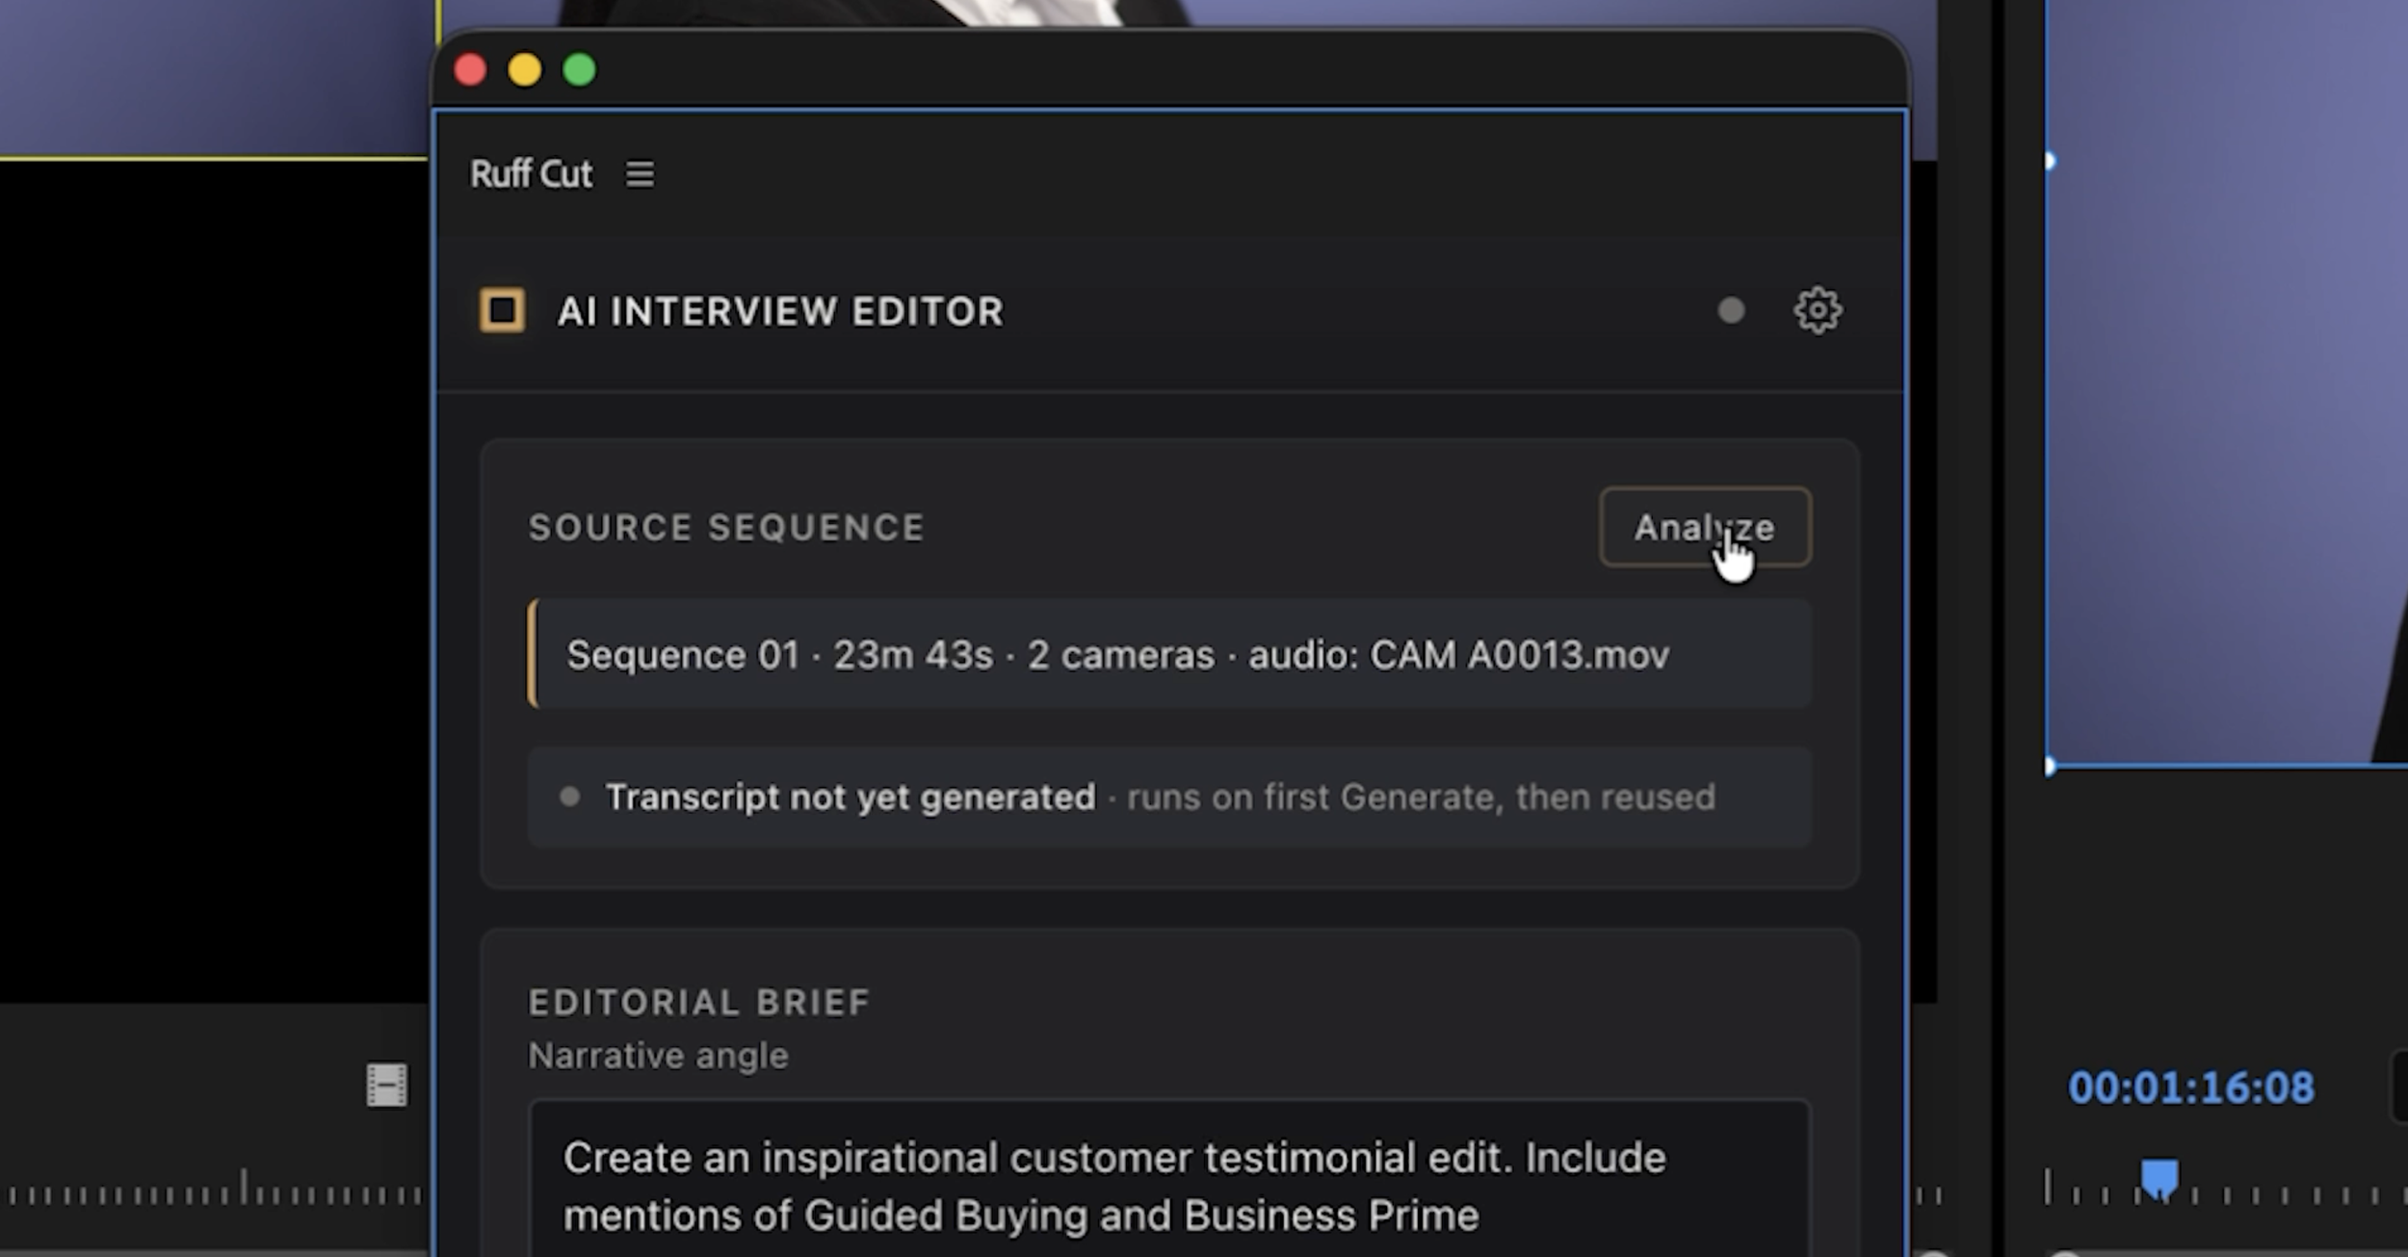This screenshot has width=2408, height=1257.
Task: Click the gray status dot beside the gear
Action: coord(1731,310)
